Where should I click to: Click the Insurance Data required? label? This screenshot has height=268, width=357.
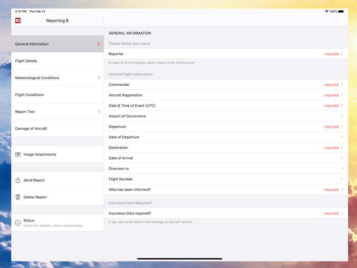(x=130, y=213)
